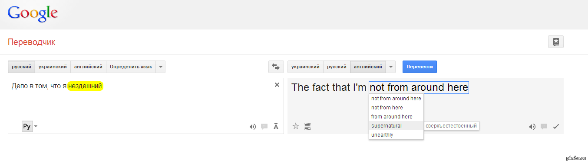Click the checkmark rating icon
The image size is (588, 163).
[x=555, y=127]
